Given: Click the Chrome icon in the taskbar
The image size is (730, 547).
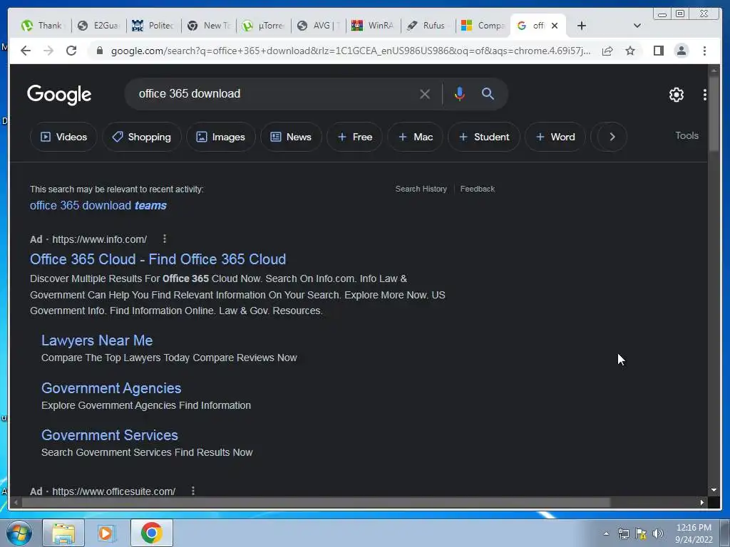Looking at the screenshot, I should [151, 533].
